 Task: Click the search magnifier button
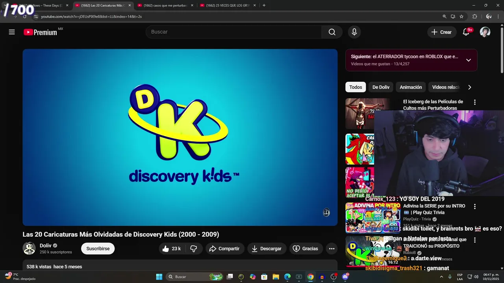click(332, 32)
